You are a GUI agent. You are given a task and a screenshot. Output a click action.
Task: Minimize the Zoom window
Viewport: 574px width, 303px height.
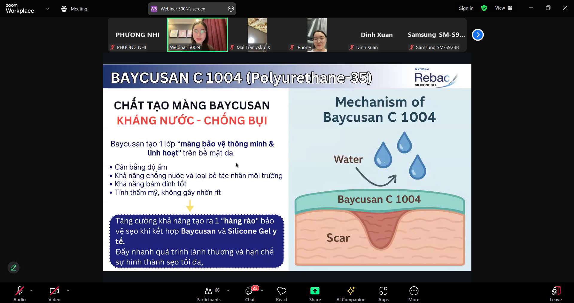pyautogui.click(x=531, y=8)
